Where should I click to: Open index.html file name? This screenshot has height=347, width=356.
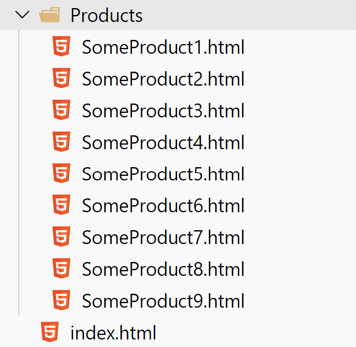[x=113, y=333]
